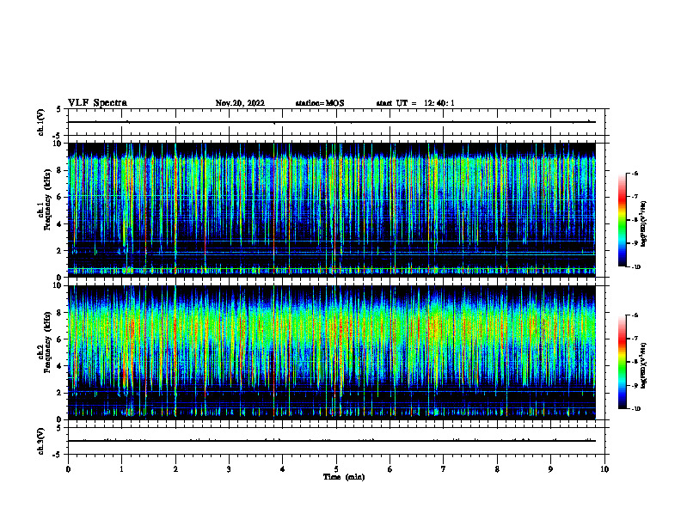Click time axis tick label "0"

pos(68,469)
